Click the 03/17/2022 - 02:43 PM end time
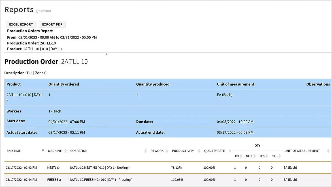This screenshot has width=332, height=187. pyautogui.click(x=21, y=167)
